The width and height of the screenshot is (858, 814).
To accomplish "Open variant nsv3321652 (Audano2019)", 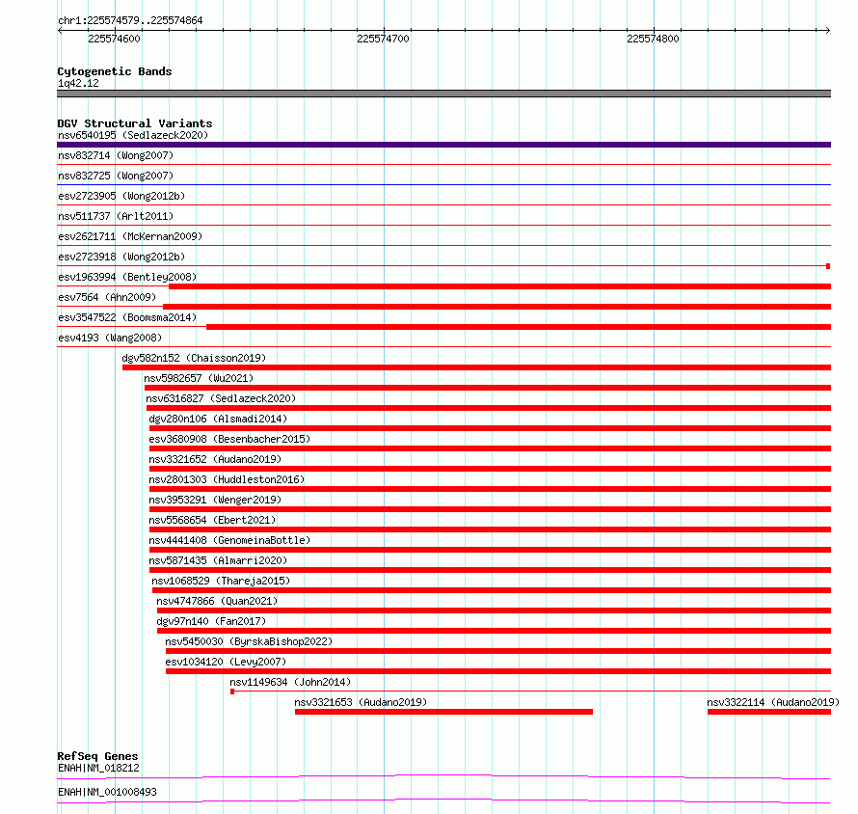I will pyautogui.click(x=215, y=459).
